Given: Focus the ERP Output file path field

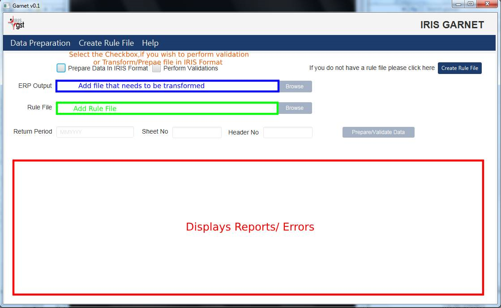Looking at the screenshot, I should pyautogui.click(x=167, y=86).
